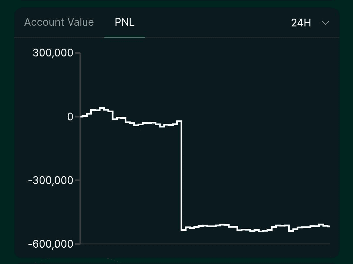Viewport: 353px width, 264px height.
Task: Click the tick mark next to -600,000
Action: [78, 244]
